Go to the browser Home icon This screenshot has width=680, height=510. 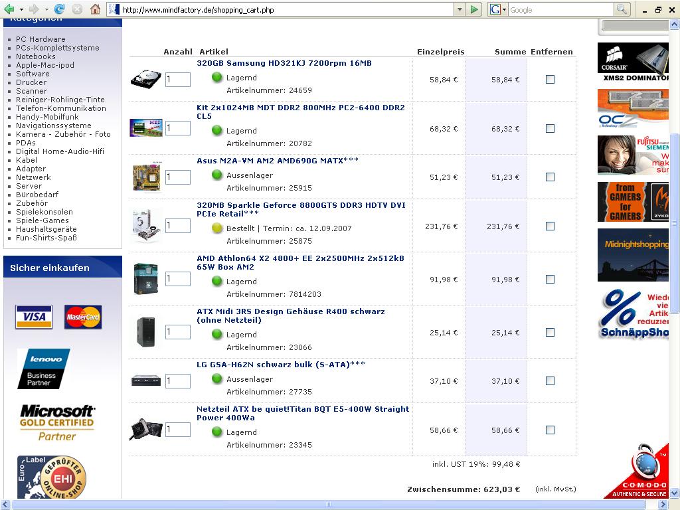pyautogui.click(x=95, y=9)
